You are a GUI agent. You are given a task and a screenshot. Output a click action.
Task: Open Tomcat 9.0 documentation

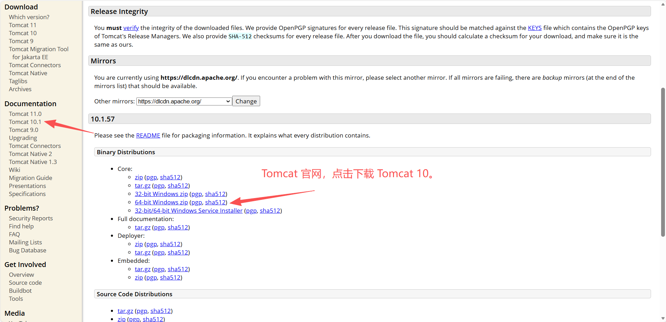tap(24, 130)
